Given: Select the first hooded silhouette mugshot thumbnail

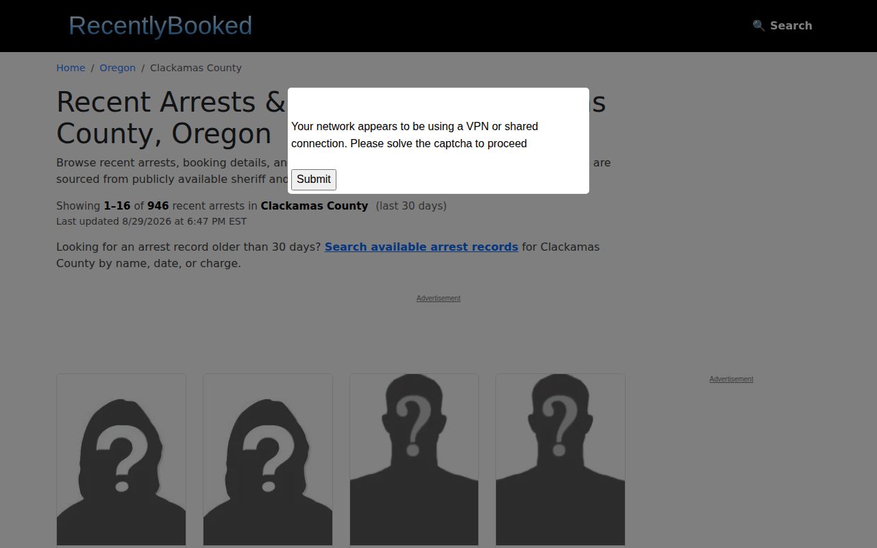Looking at the screenshot, I should [x=121, y=460].
